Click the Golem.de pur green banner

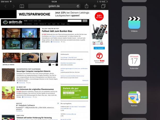click(74, 92)
